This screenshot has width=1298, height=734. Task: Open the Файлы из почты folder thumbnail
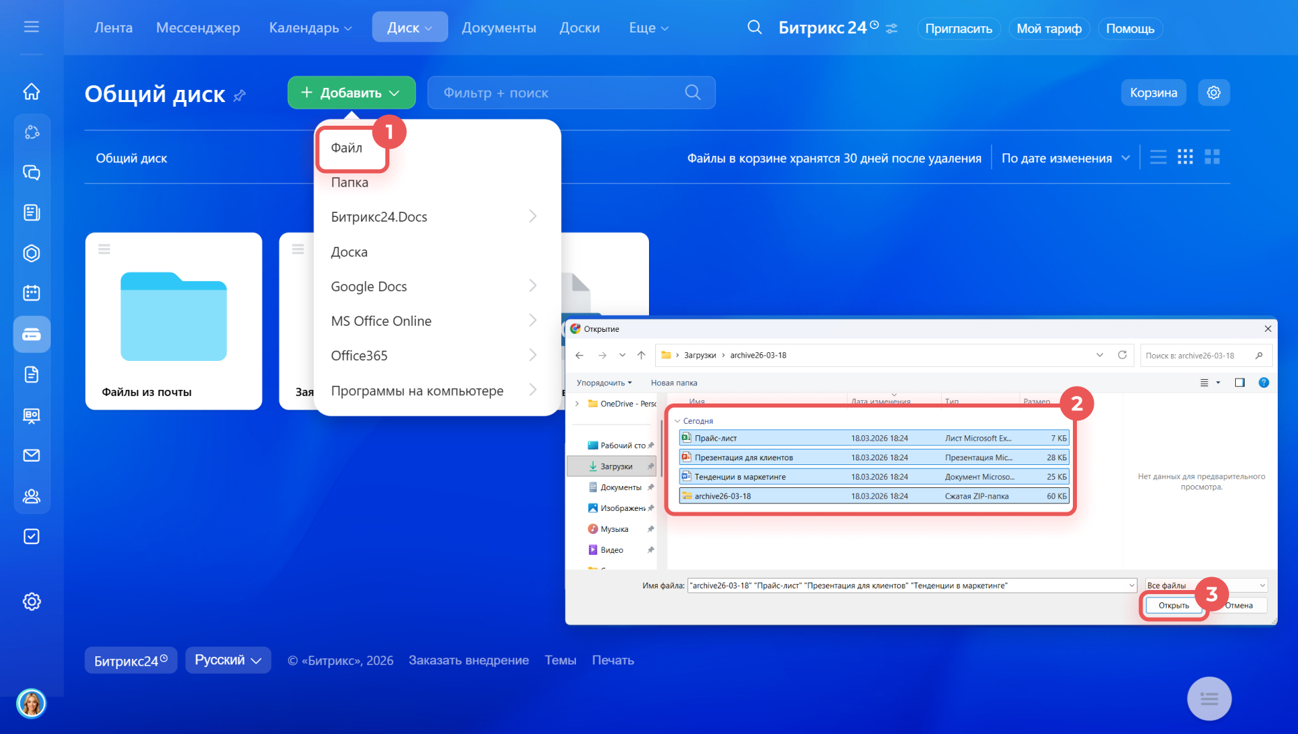pyautogui.click(x=174, y=318)
